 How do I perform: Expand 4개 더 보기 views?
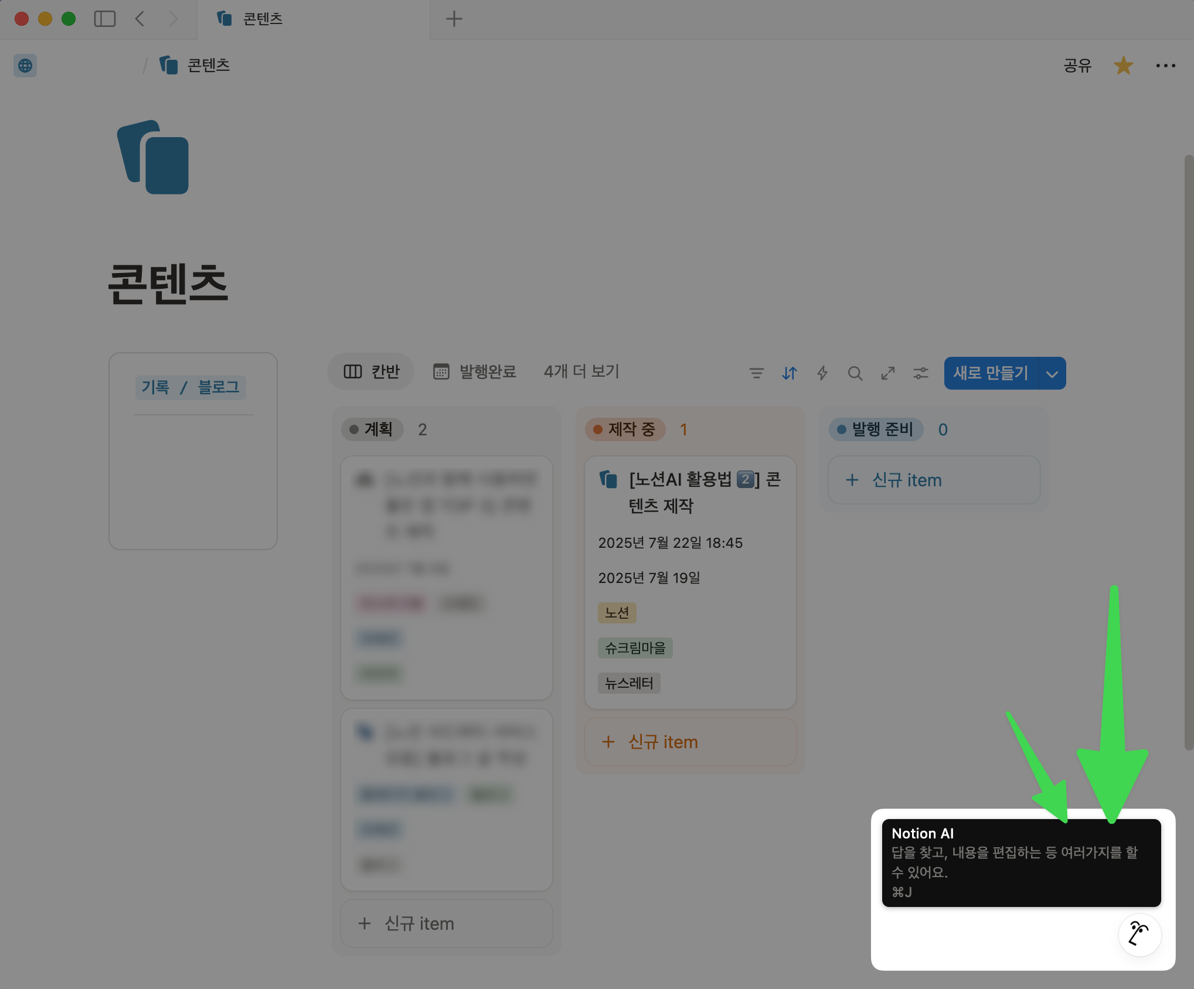(x=581, y=371)
